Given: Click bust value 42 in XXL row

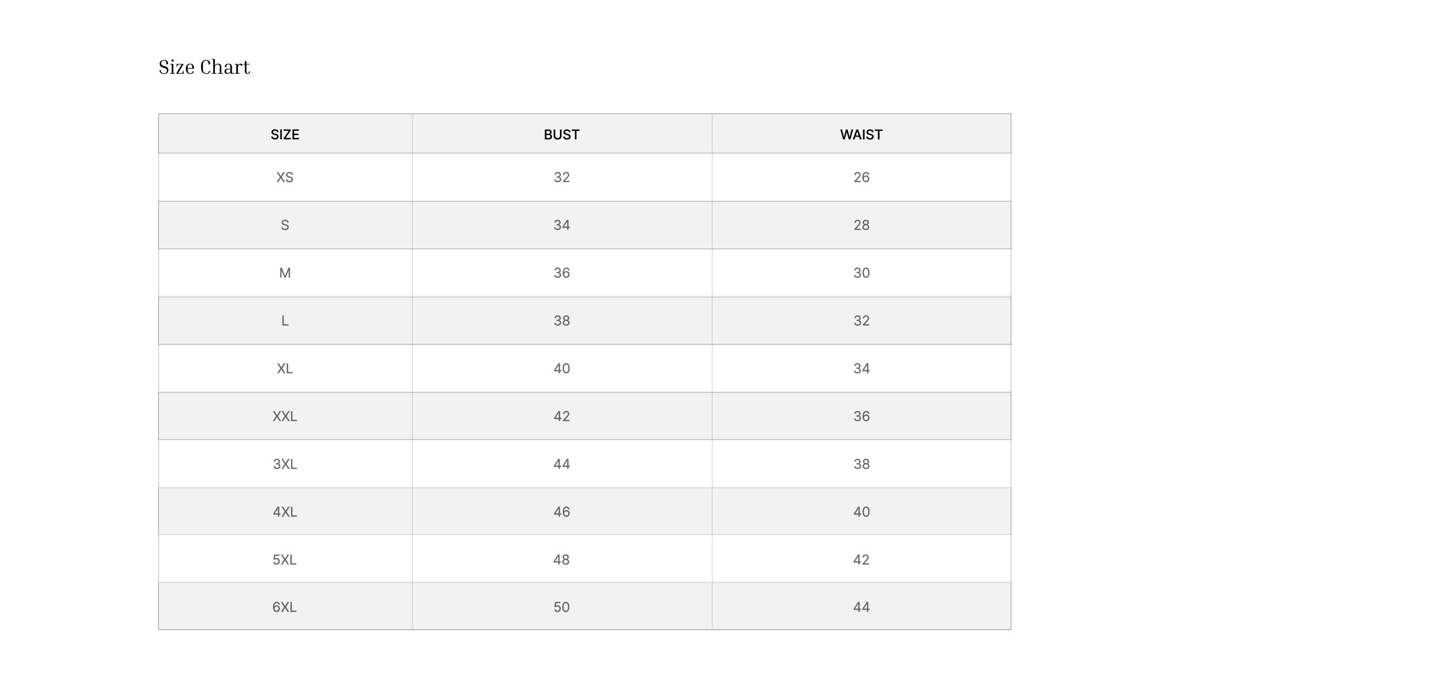Looking at the screenshot, I should (x=561, y=416).
